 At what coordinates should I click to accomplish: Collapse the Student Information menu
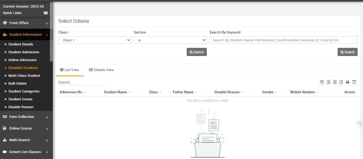25,35
